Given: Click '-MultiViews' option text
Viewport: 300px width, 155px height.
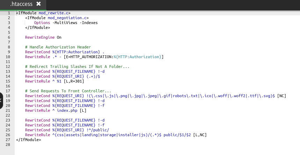Looking at the screenshot, I should 65,23.
